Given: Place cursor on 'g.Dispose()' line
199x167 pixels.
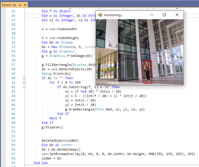Looking at the screenshot, I should 52,127.
